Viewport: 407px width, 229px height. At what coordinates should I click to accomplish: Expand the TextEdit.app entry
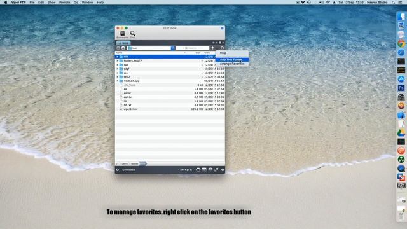coord(117,81)
